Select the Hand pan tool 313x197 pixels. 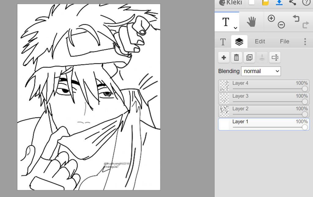pyautogui.click(x=251, y=22)
